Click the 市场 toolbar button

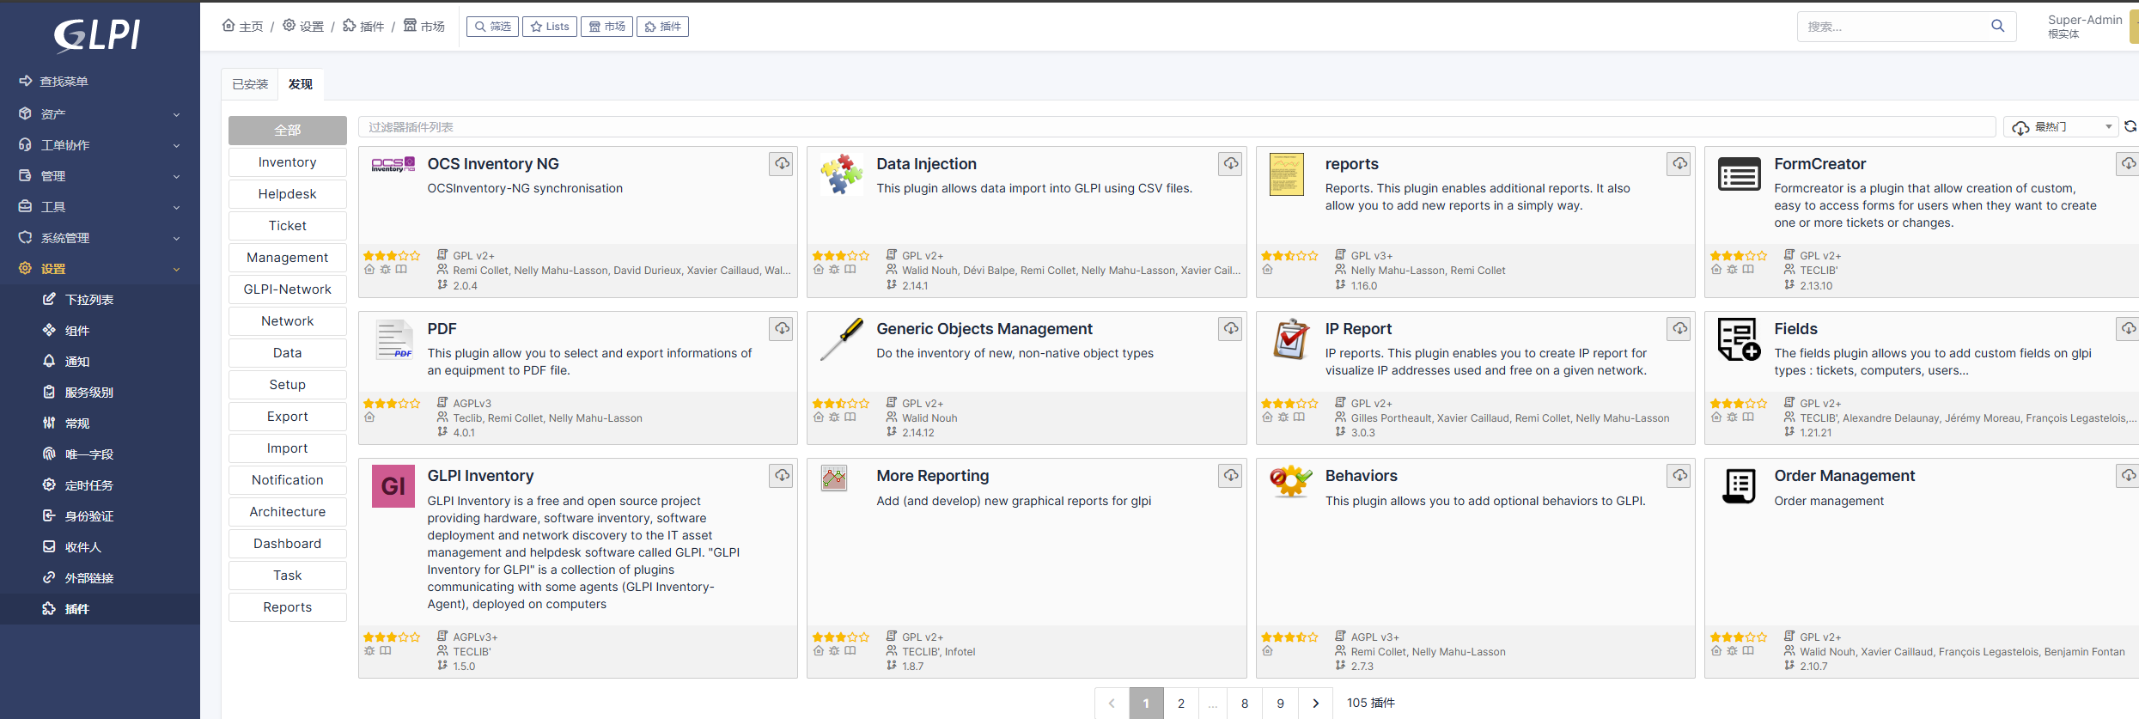click(606, 27)
